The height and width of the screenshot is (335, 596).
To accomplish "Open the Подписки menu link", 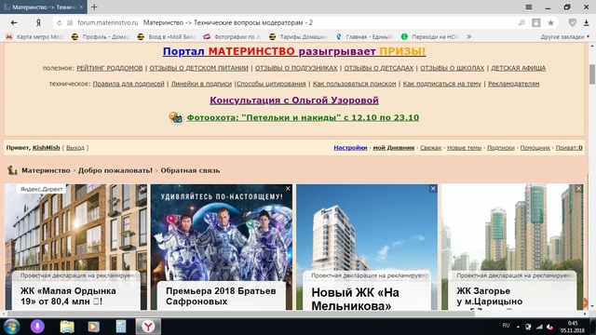I will (501, 147).
